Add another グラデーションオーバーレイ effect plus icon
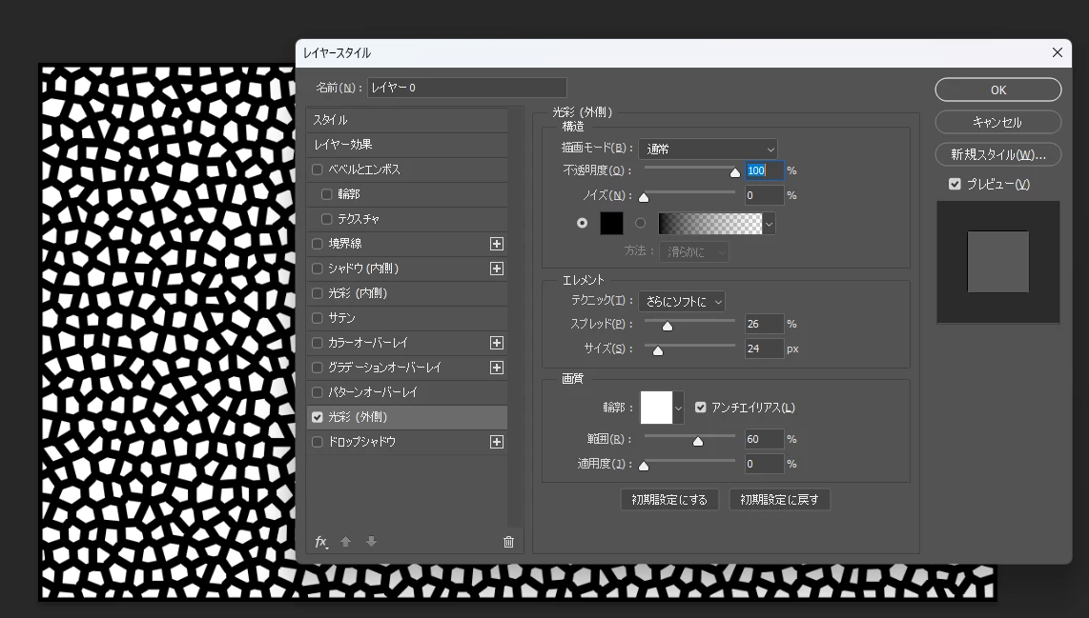 [497, 368]
